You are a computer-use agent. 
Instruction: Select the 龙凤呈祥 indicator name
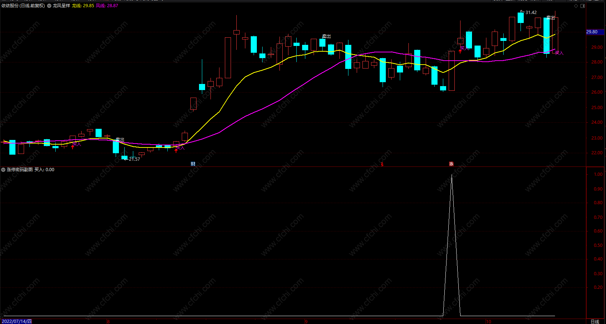pyautogui.click(x=61, y=6)
